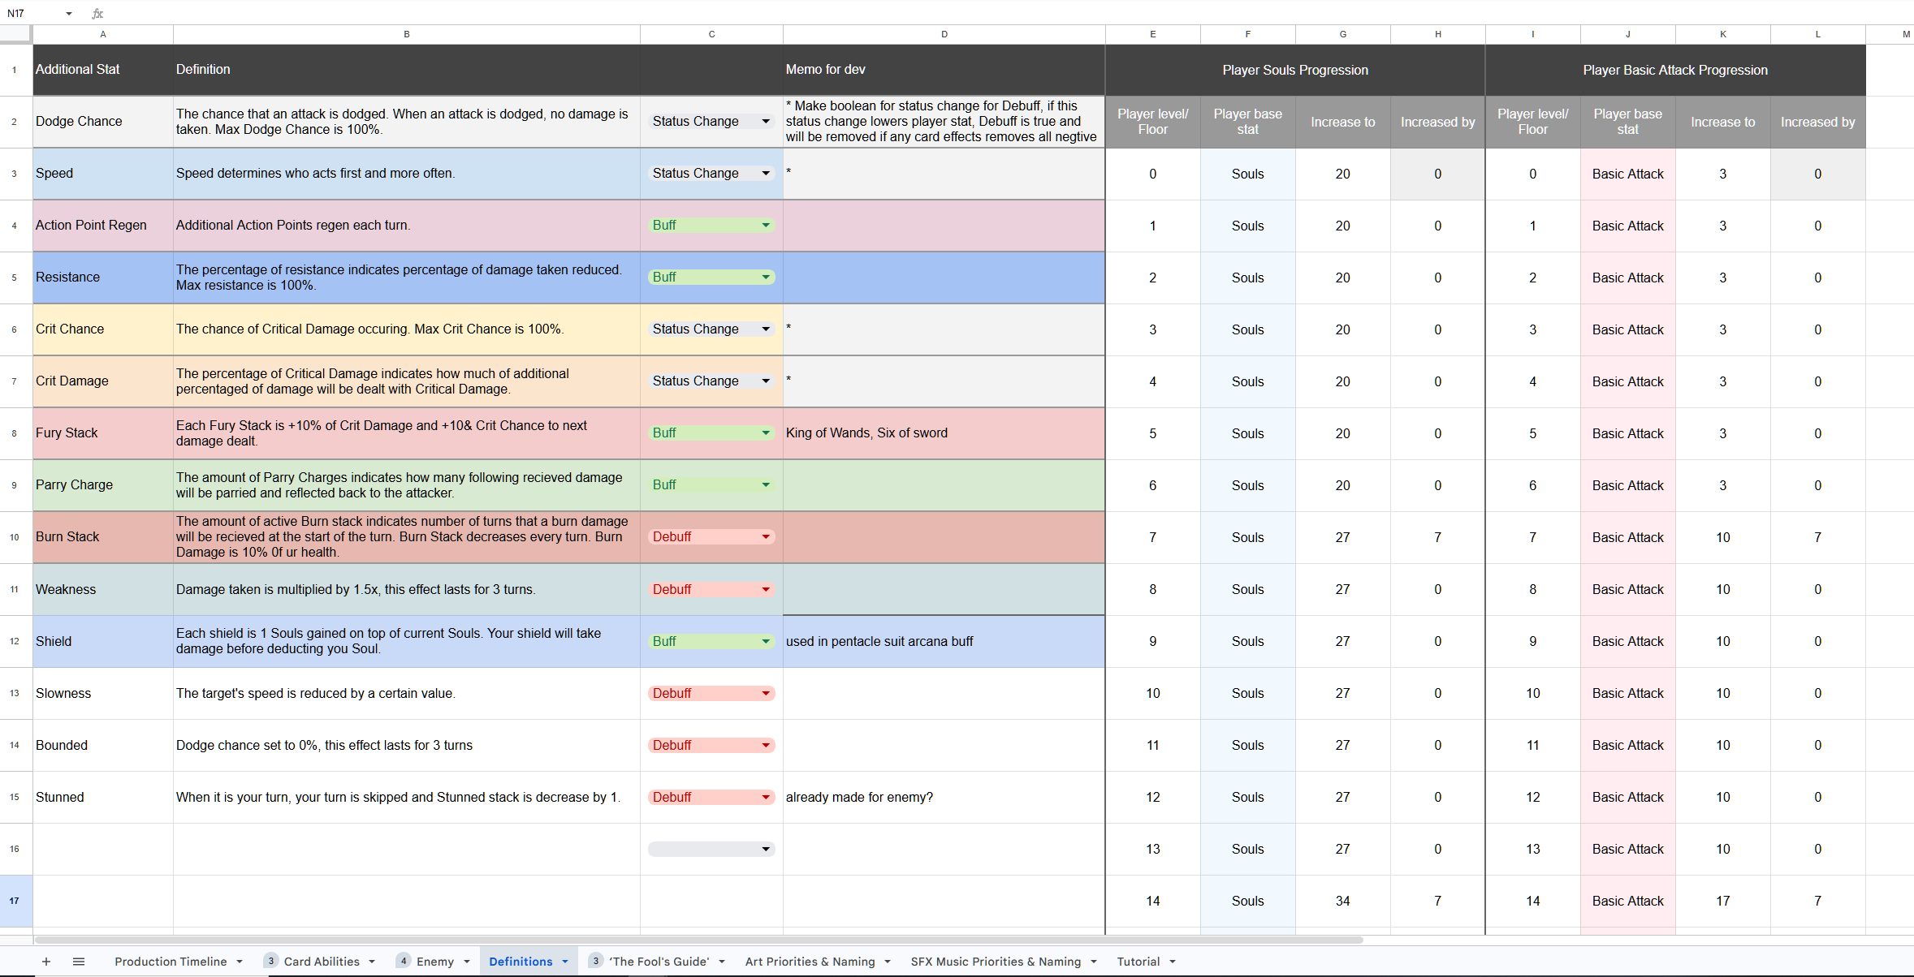Switch to Tutorial sheet tab

(1138, 962)
